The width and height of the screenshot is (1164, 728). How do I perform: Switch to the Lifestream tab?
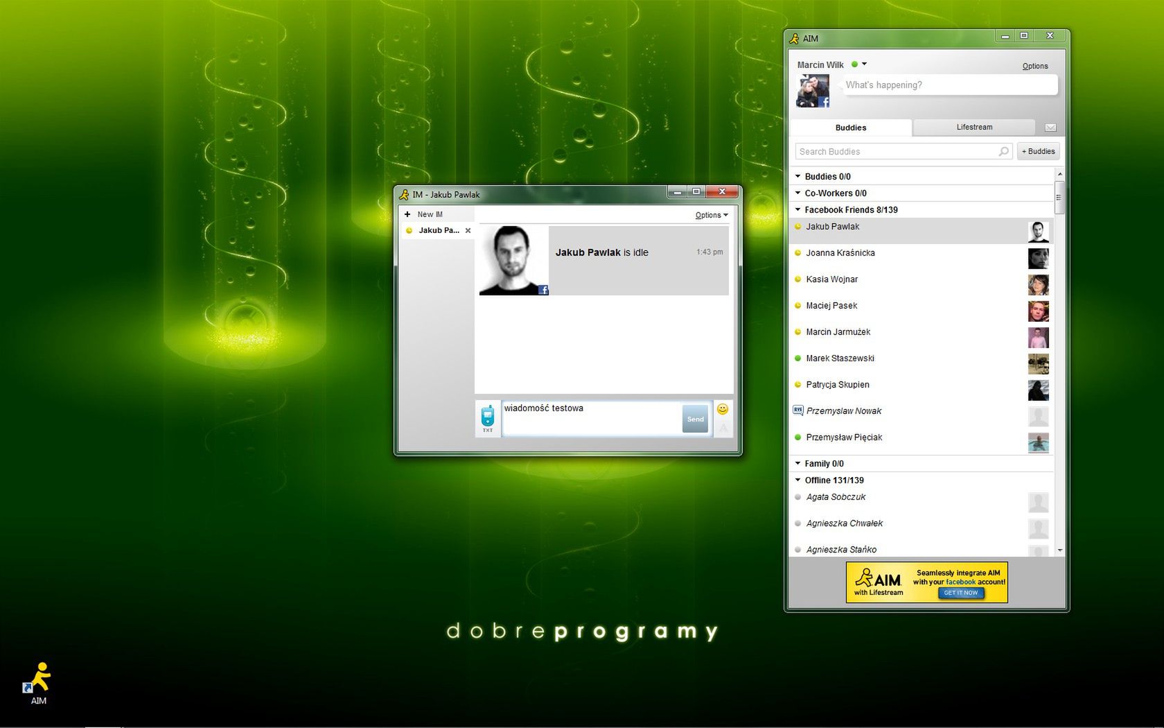pos(974,127)
